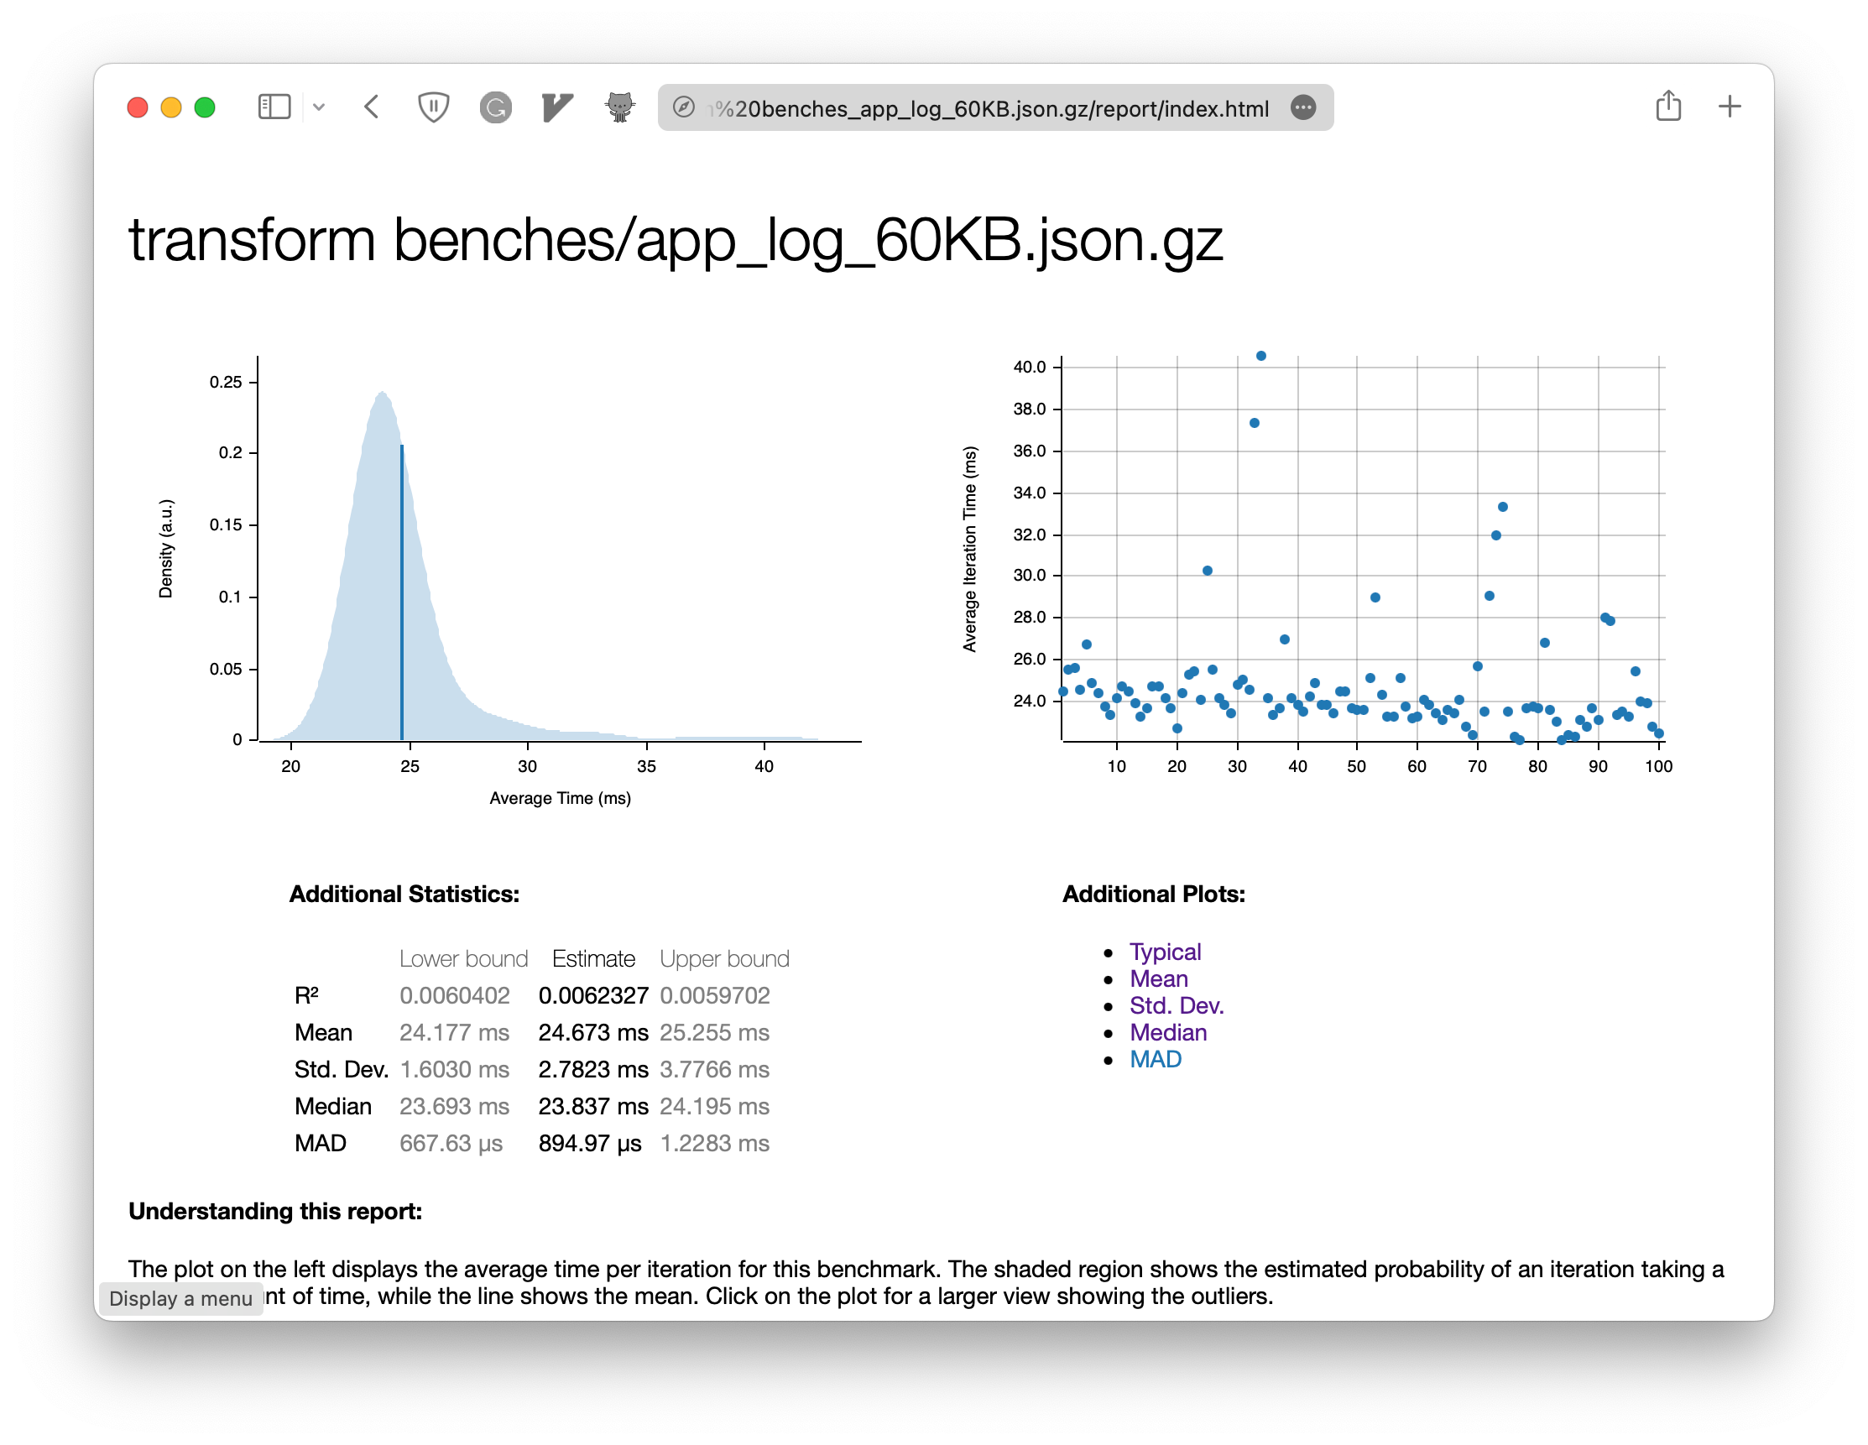Open the Vimari V extension icon
Image resolution: width=1868 pixels, height=1445 pixels.
[x=557, y=107]
